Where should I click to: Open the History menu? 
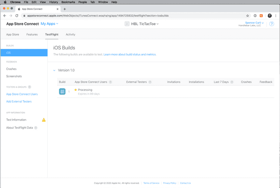point(53,2)
